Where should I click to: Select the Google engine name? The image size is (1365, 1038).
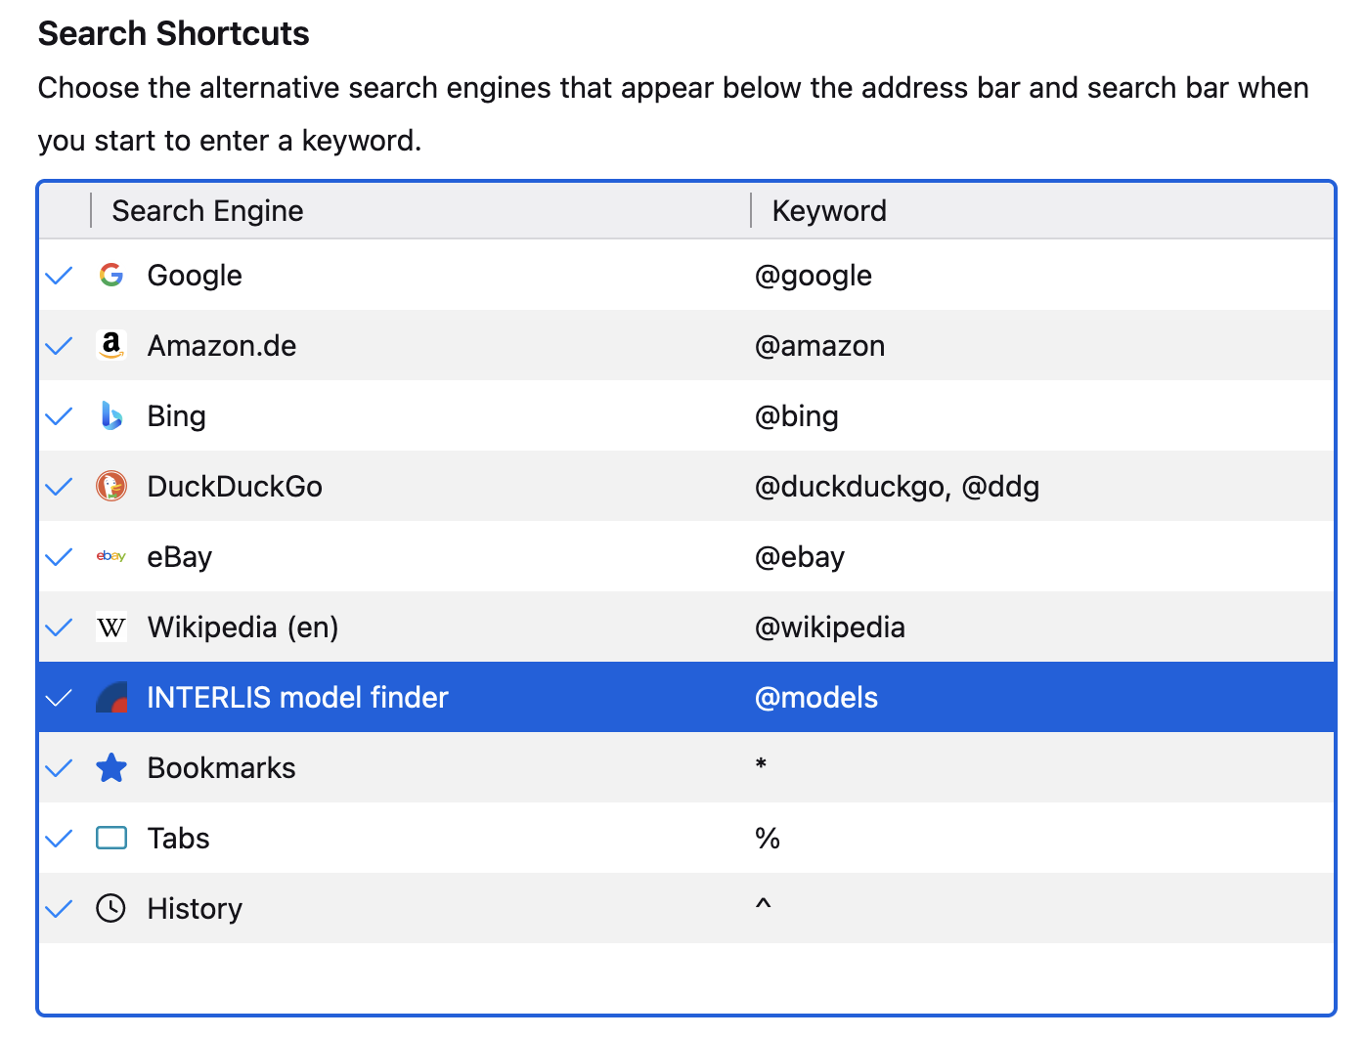[195, 276]
